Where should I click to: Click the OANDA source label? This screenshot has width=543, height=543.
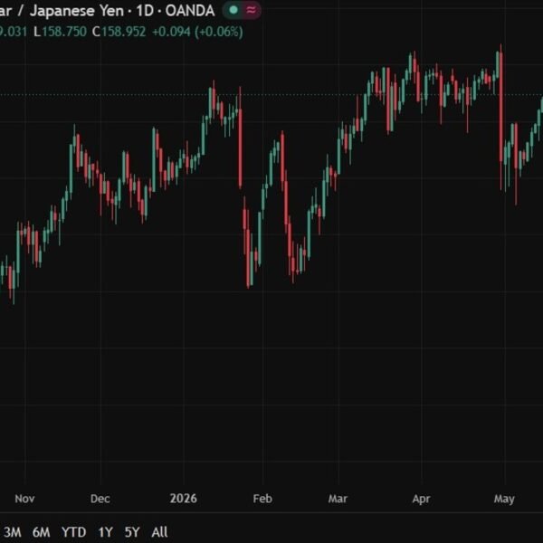pos(190,11)
